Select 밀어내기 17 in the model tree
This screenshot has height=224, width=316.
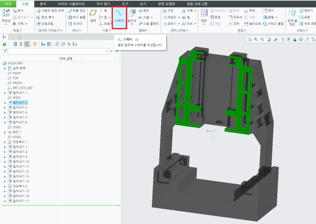(19, 201)
